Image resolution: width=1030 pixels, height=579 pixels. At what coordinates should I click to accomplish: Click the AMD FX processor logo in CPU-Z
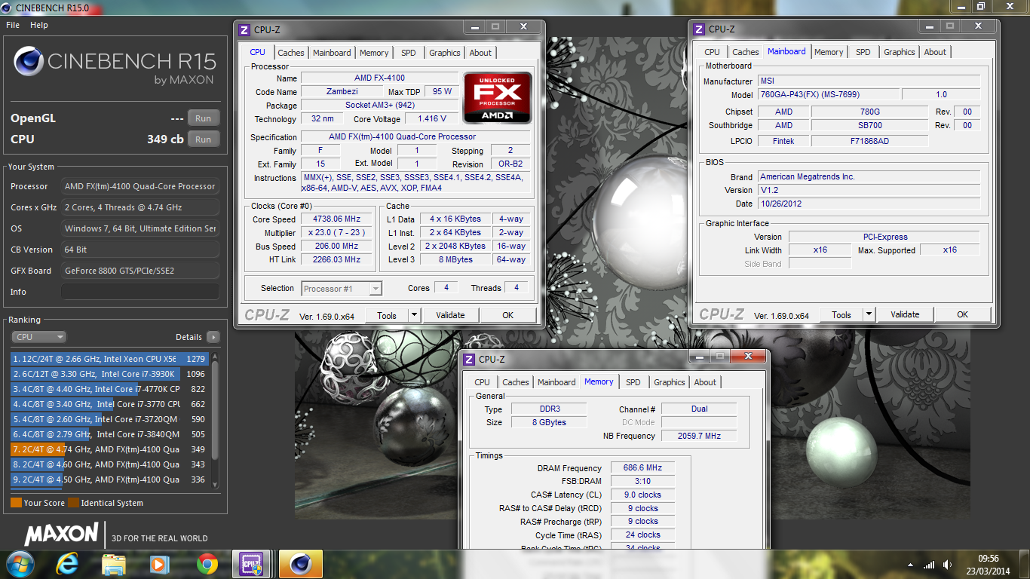[x=498, y=97]
